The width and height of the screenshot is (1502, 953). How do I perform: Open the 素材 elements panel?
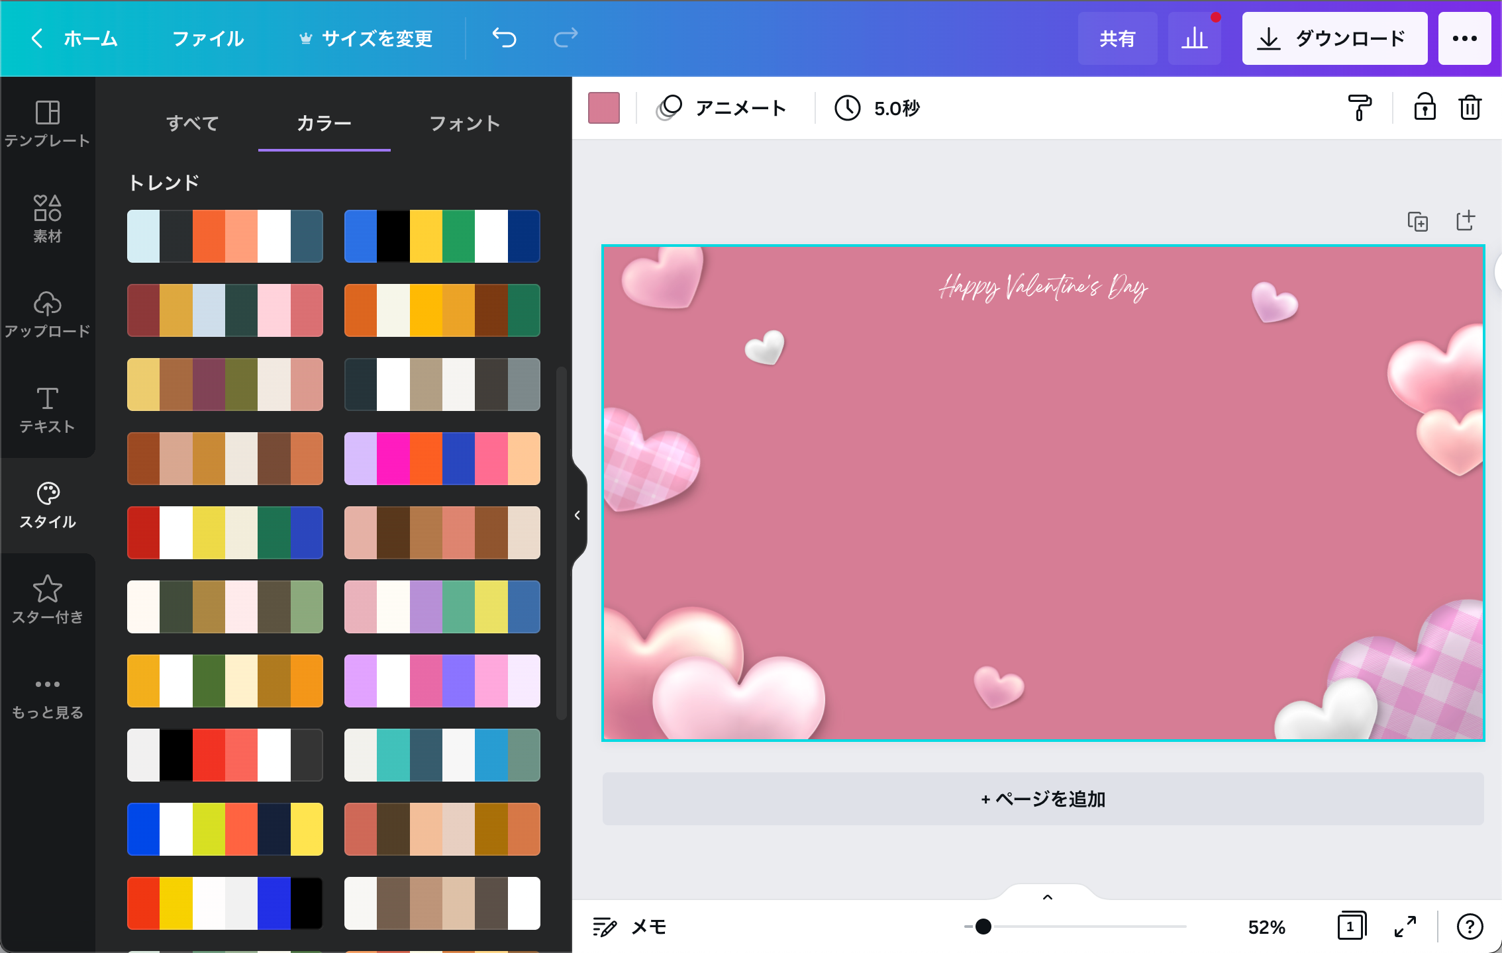tap(48, 220)
